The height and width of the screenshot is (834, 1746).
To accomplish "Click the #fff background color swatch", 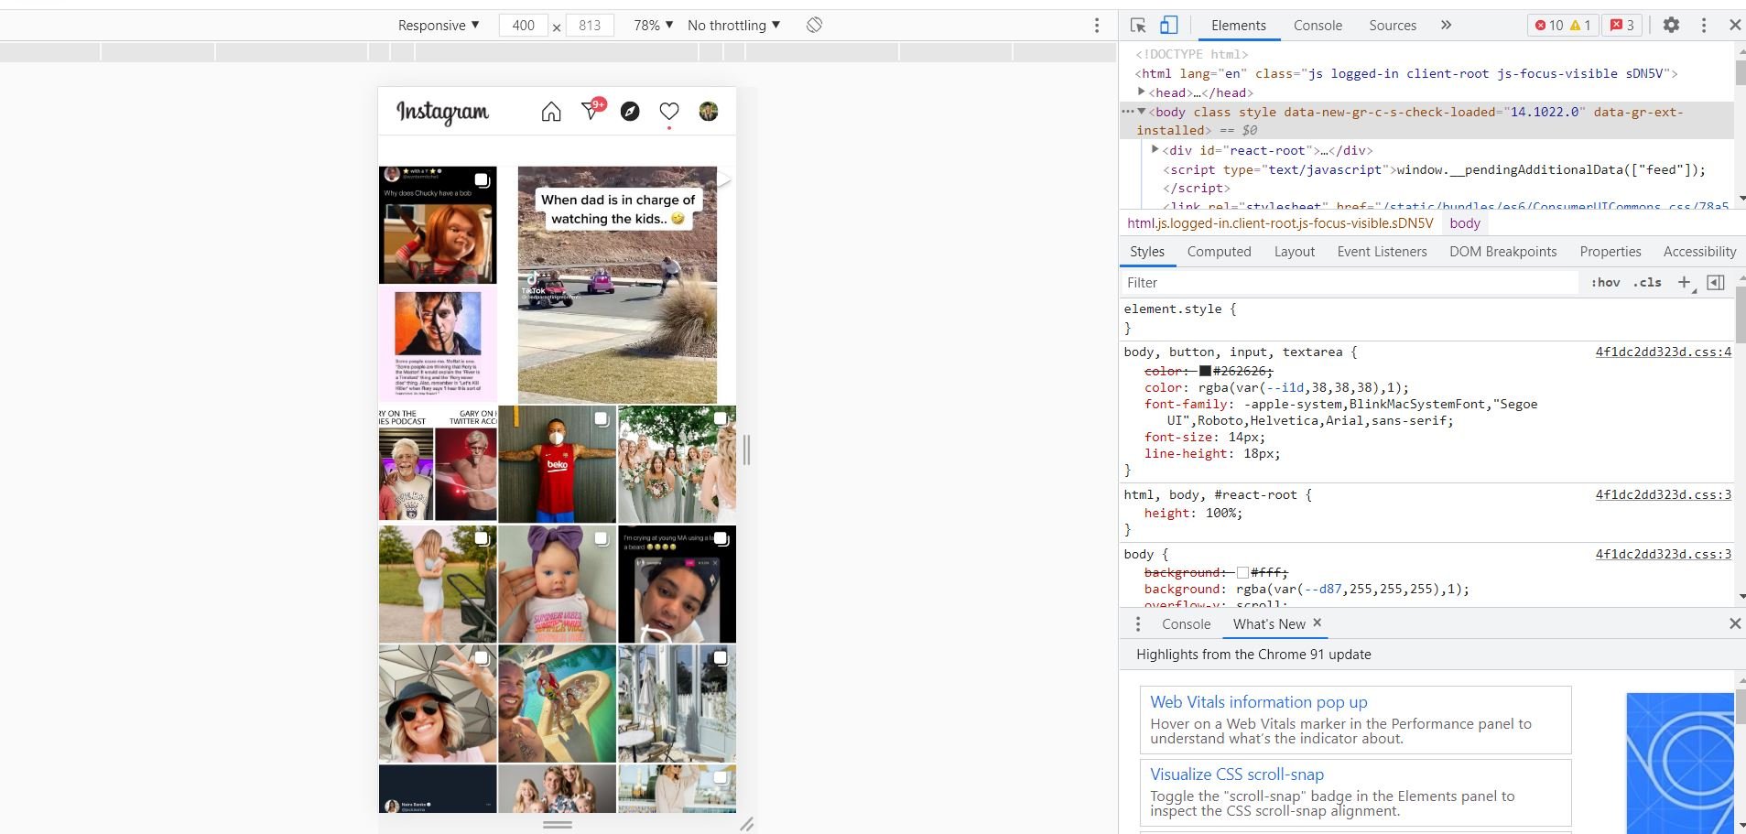I will pyautogui.click(x=1242, y=572).
